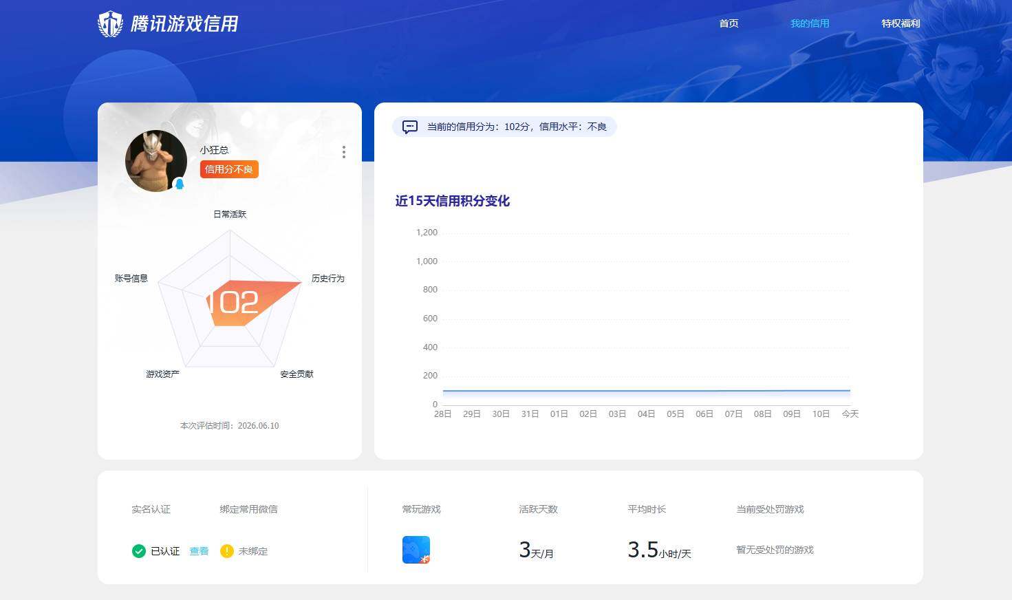This screenshot has width=1012, height=600.
Task: Click the Tencent Game Credit shield logo
Action: click(110, 24)
